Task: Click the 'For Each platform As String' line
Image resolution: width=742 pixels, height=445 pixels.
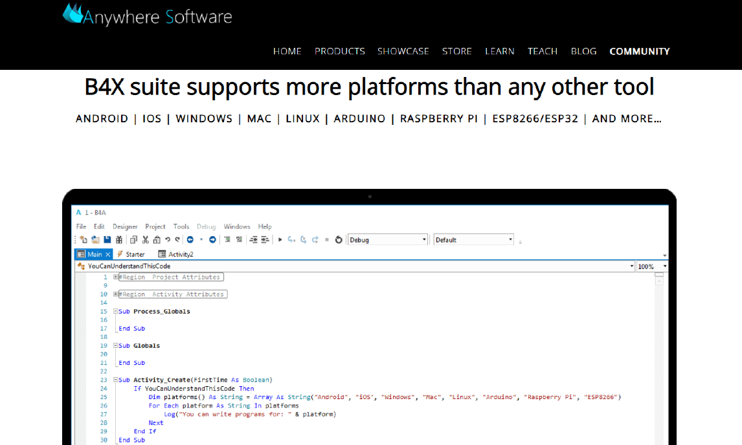Action: [224, 406]
